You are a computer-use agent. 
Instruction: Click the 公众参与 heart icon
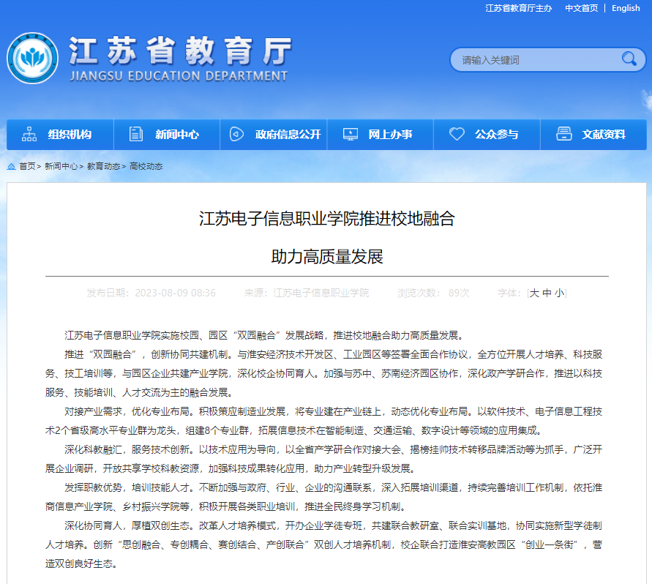[457, 134]
